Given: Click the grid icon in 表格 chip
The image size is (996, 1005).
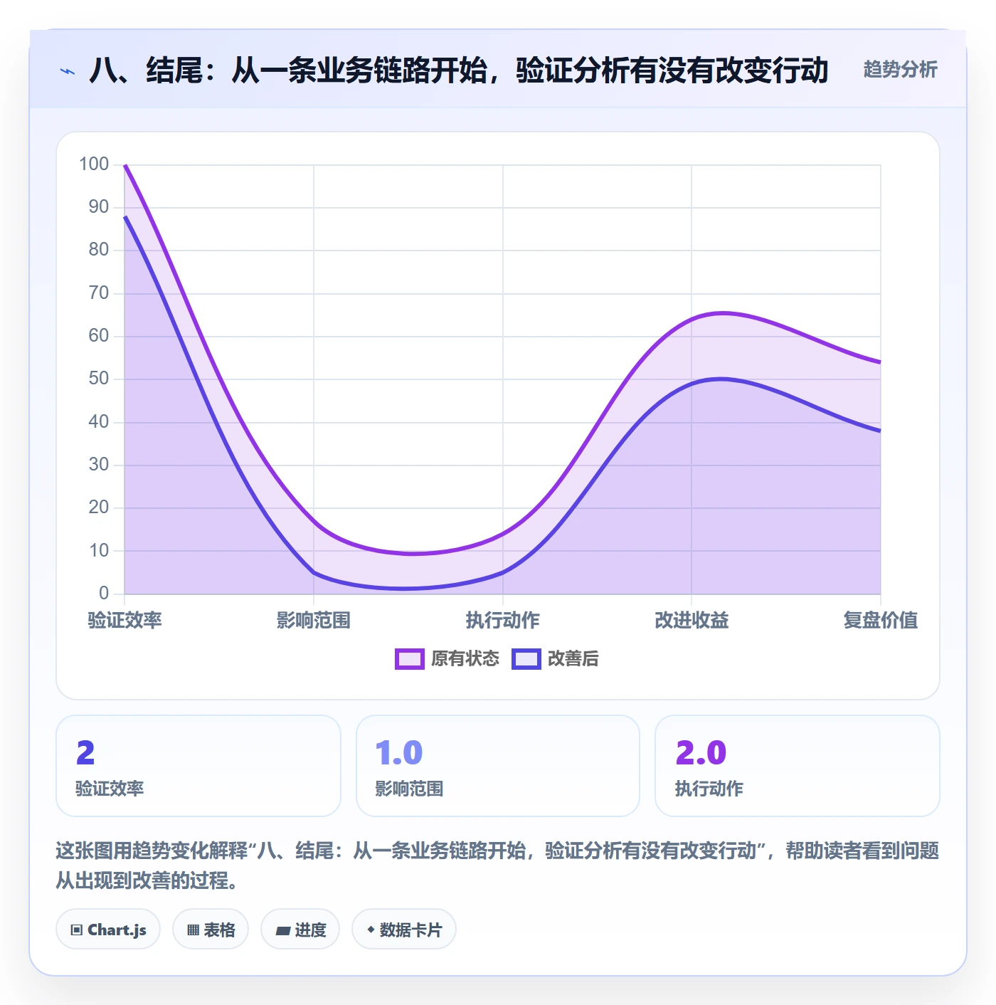Looking at the screenshot, I should 193,930.
